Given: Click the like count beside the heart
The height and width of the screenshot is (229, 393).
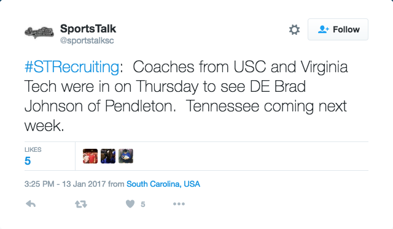Looking at the screenshot, I should pyautogui.click(x=143, y=205).
